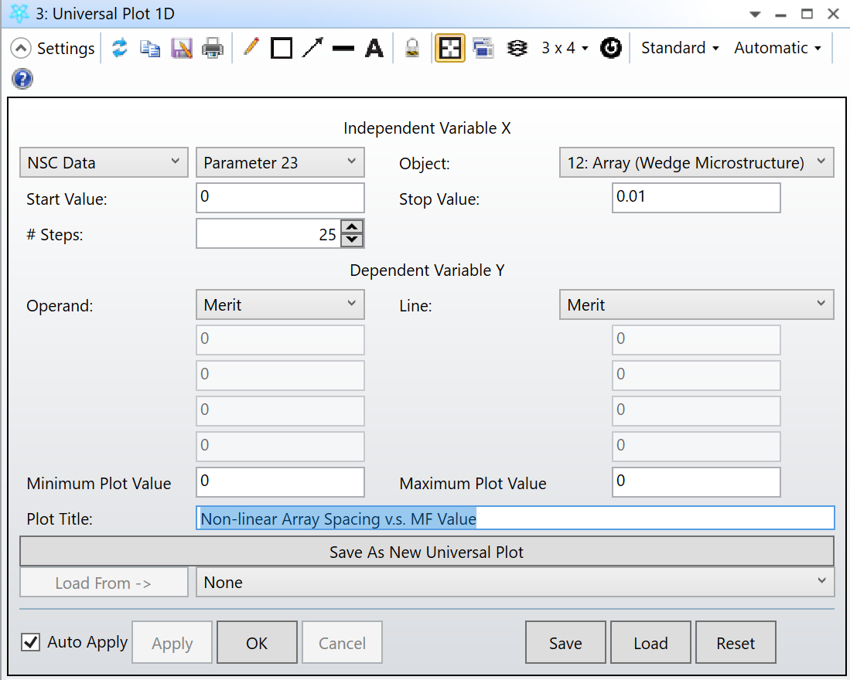This screenshot has width=850, height=680.
Task: Open the Standard menu in toolbar
Action: tap(680, 48)
